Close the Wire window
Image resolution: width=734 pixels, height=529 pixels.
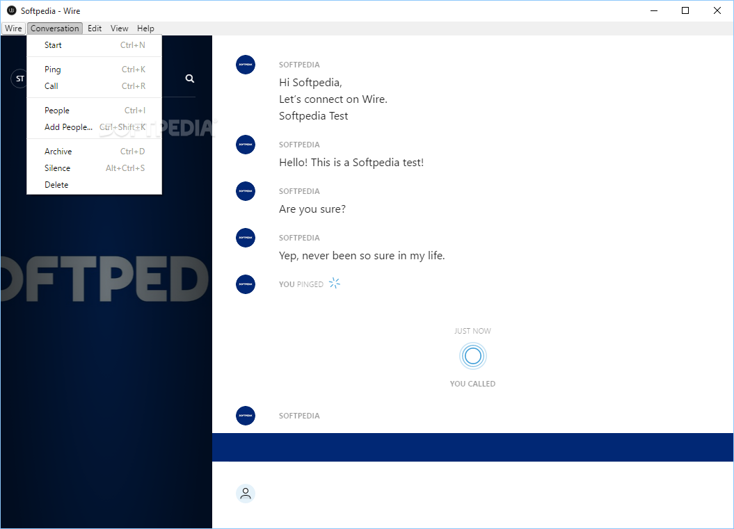pyautogui.click(x=717, y=10)
